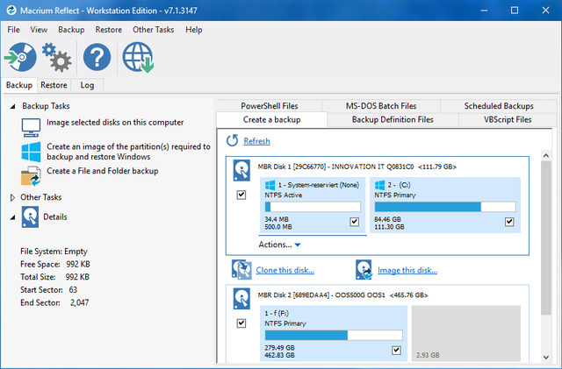Viewport: 562px width, 369px height.
Task: Switch to the Scheduled Backups tab
Action: point(498,106)
